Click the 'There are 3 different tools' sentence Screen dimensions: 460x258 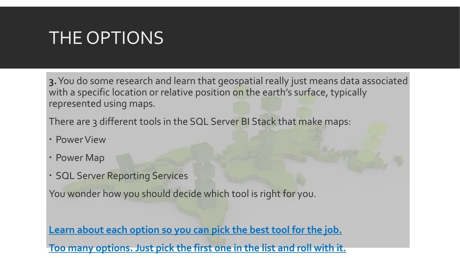200,122
